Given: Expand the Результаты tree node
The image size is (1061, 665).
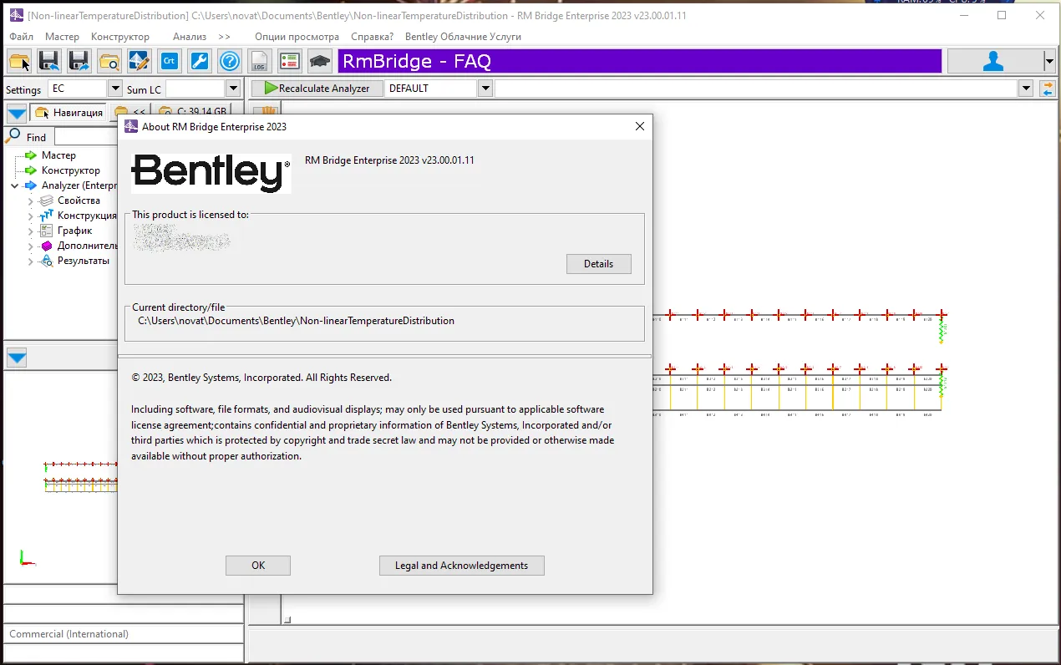Looking at the screenshot, I should [x=31, y=261].
